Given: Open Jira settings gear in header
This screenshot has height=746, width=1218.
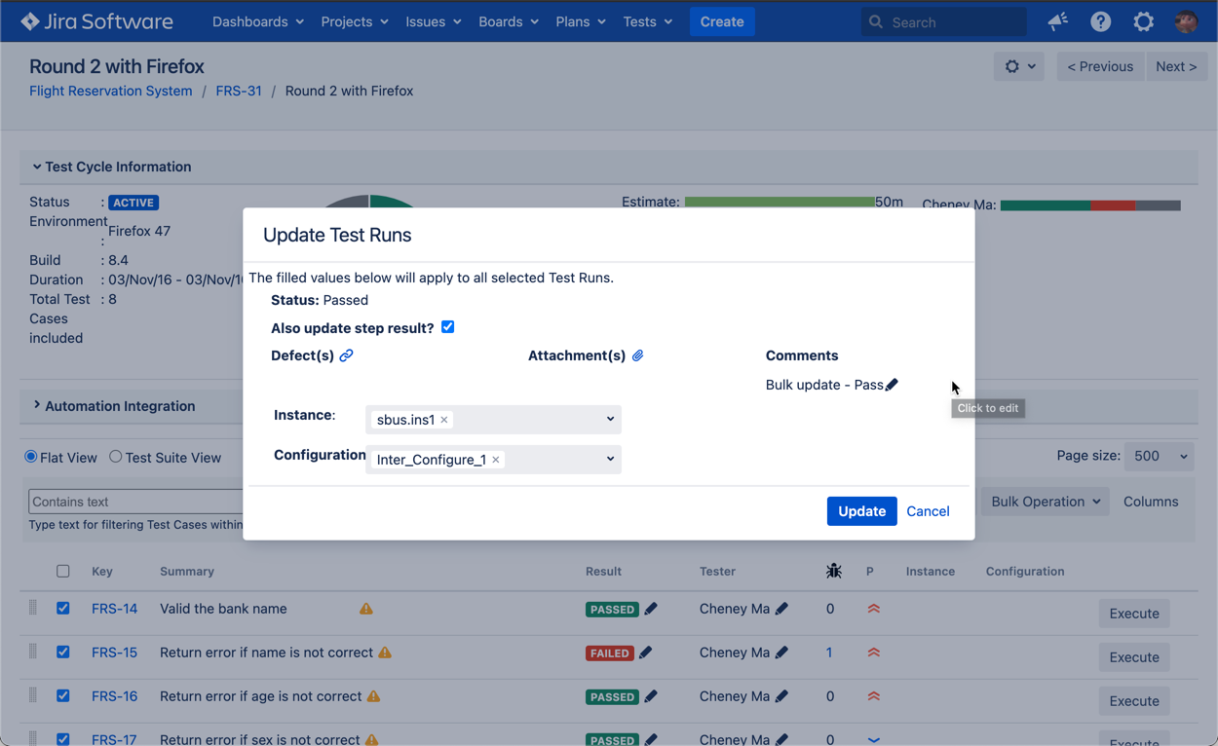Looking at the screenshot, I should click(x=1143, y=21).
